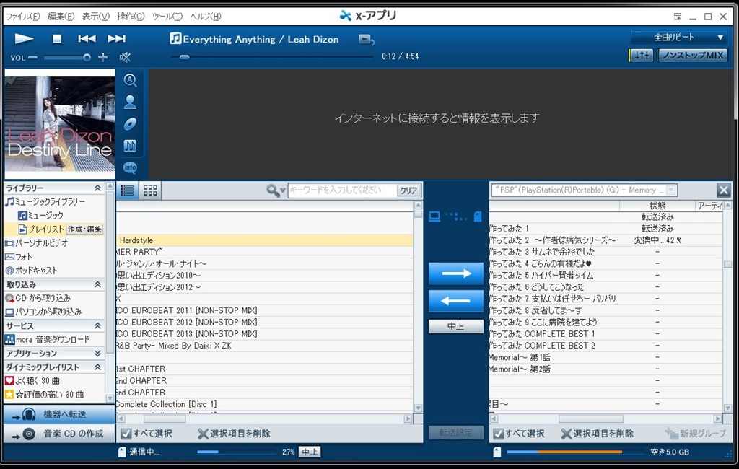This screenshot has width=739, height=469.
Task: Raise volume with the plus icon
Action: click(x=102, y=58)
